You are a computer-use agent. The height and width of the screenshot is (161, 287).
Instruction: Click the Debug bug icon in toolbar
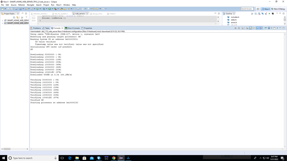pyautogui.click(x=44, y=9)
